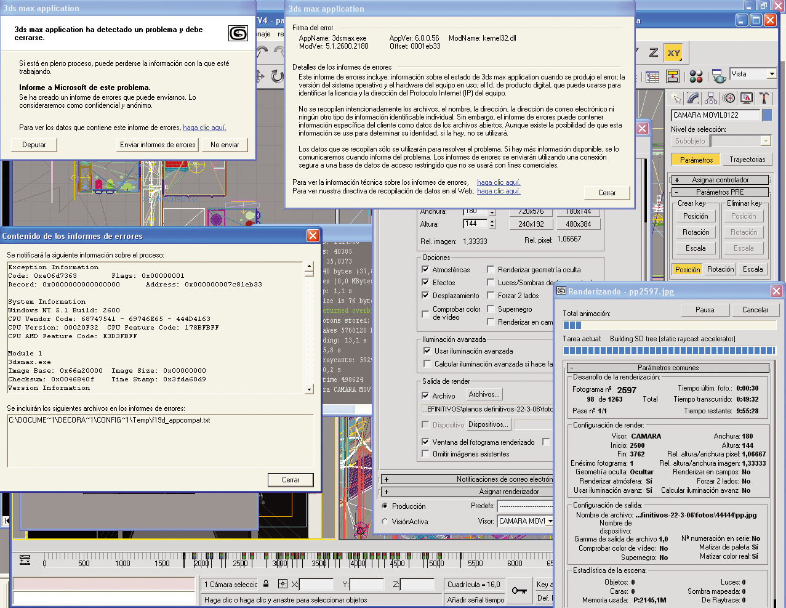Collapse the Parámetros PRE rollout
Viewport: 786px width, 608px height.
[x=720, y=192]
